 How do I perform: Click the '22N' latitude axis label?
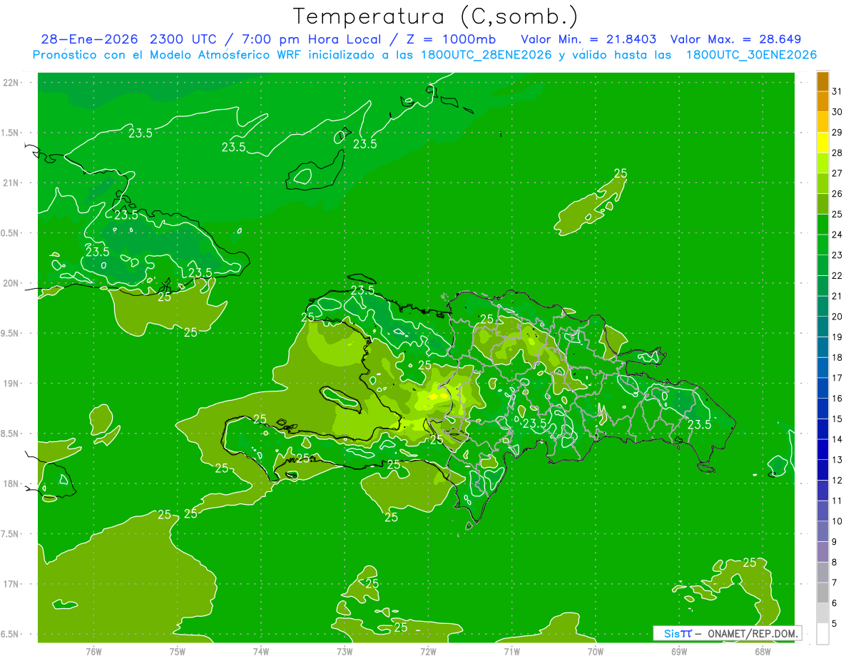11,82
